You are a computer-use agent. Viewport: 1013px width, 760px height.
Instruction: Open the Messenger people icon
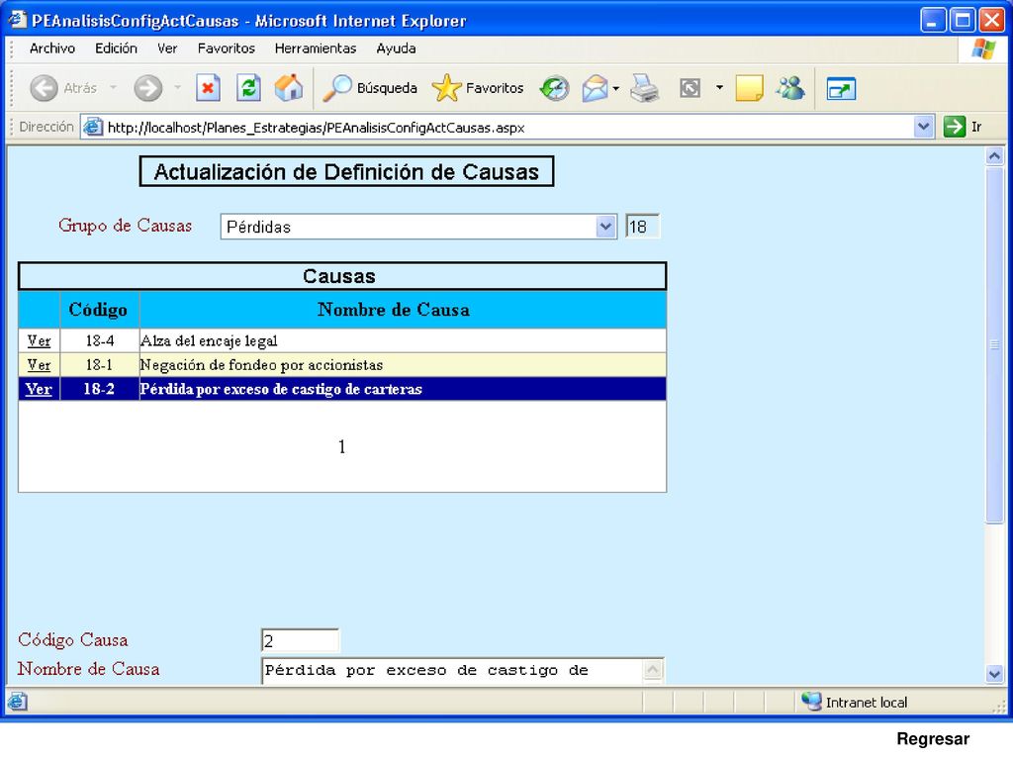790,88
